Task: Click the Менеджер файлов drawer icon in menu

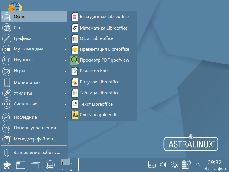Action: (x=7, y=139)
